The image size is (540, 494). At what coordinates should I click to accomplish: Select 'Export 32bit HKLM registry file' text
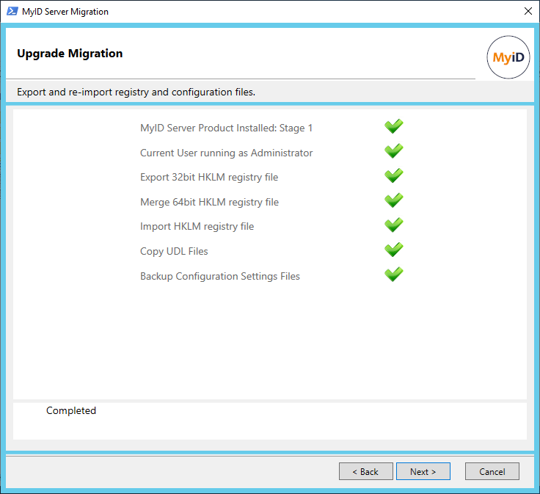coord(209,177)
